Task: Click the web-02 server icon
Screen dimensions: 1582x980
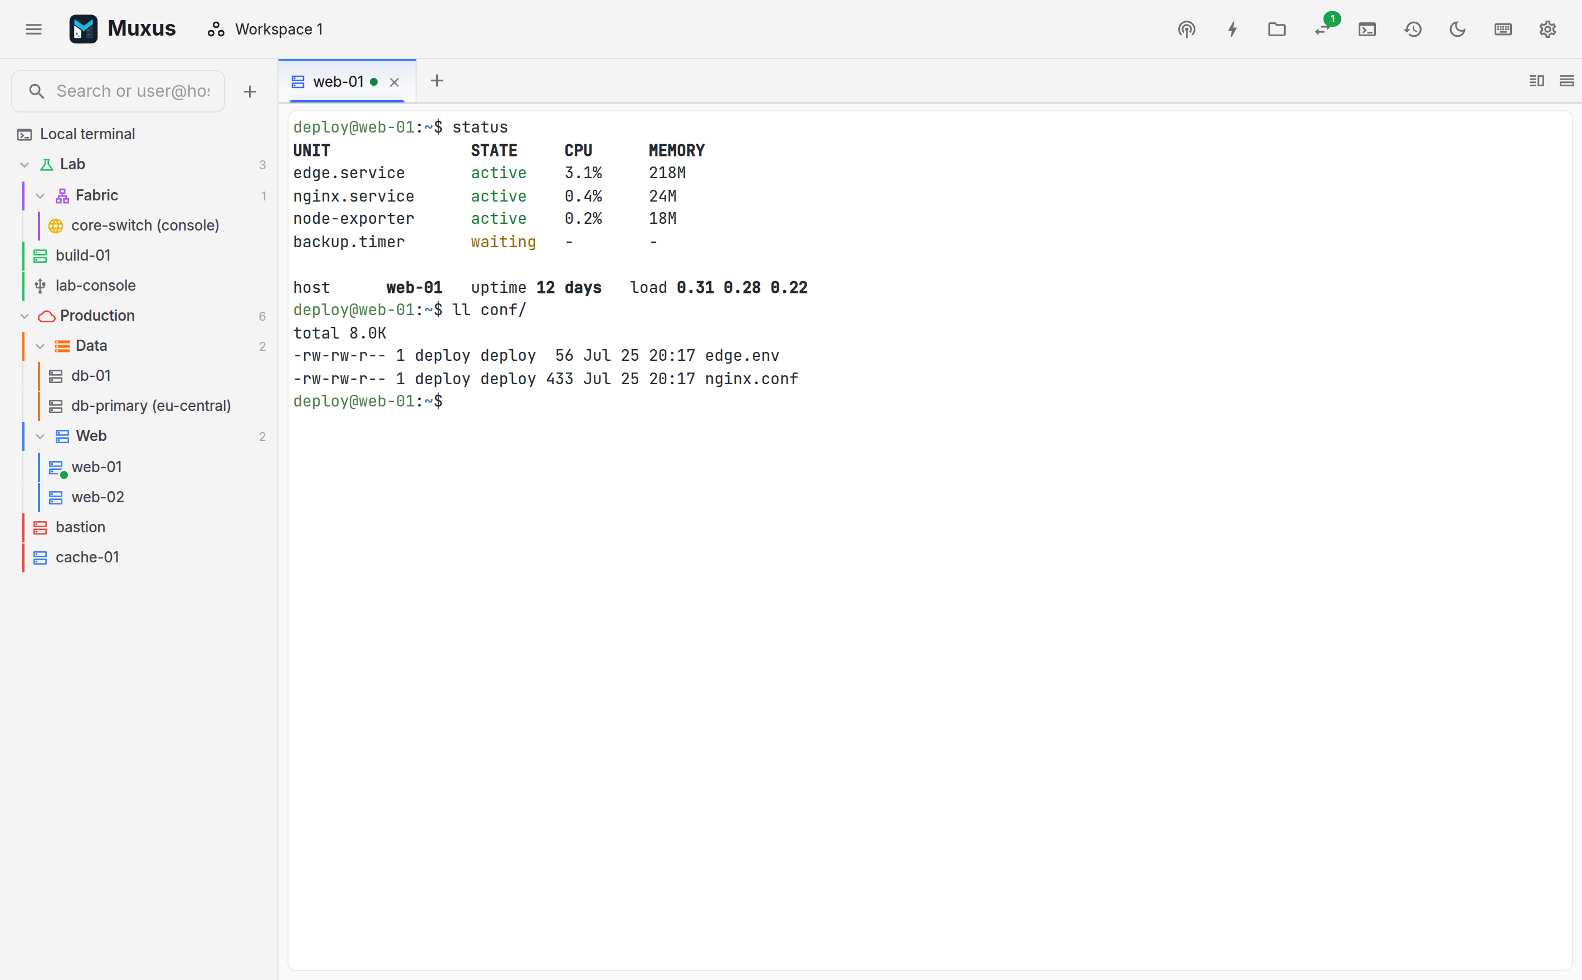Action: click(56, 497)
